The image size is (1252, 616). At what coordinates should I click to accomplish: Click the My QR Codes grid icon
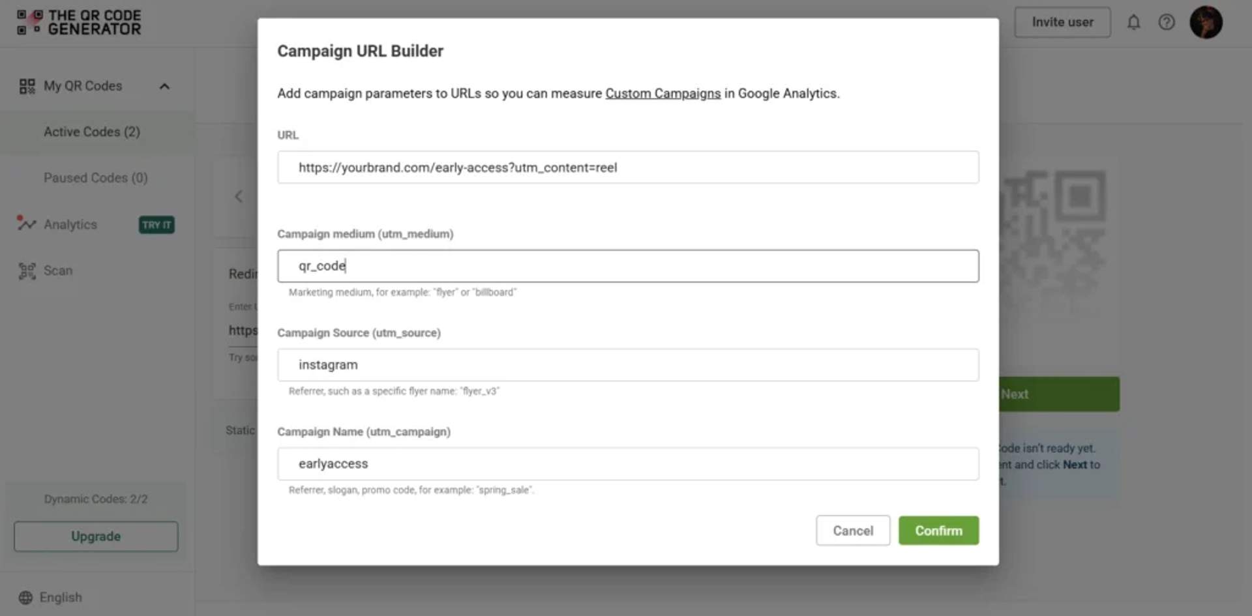[x=27, y=86]
